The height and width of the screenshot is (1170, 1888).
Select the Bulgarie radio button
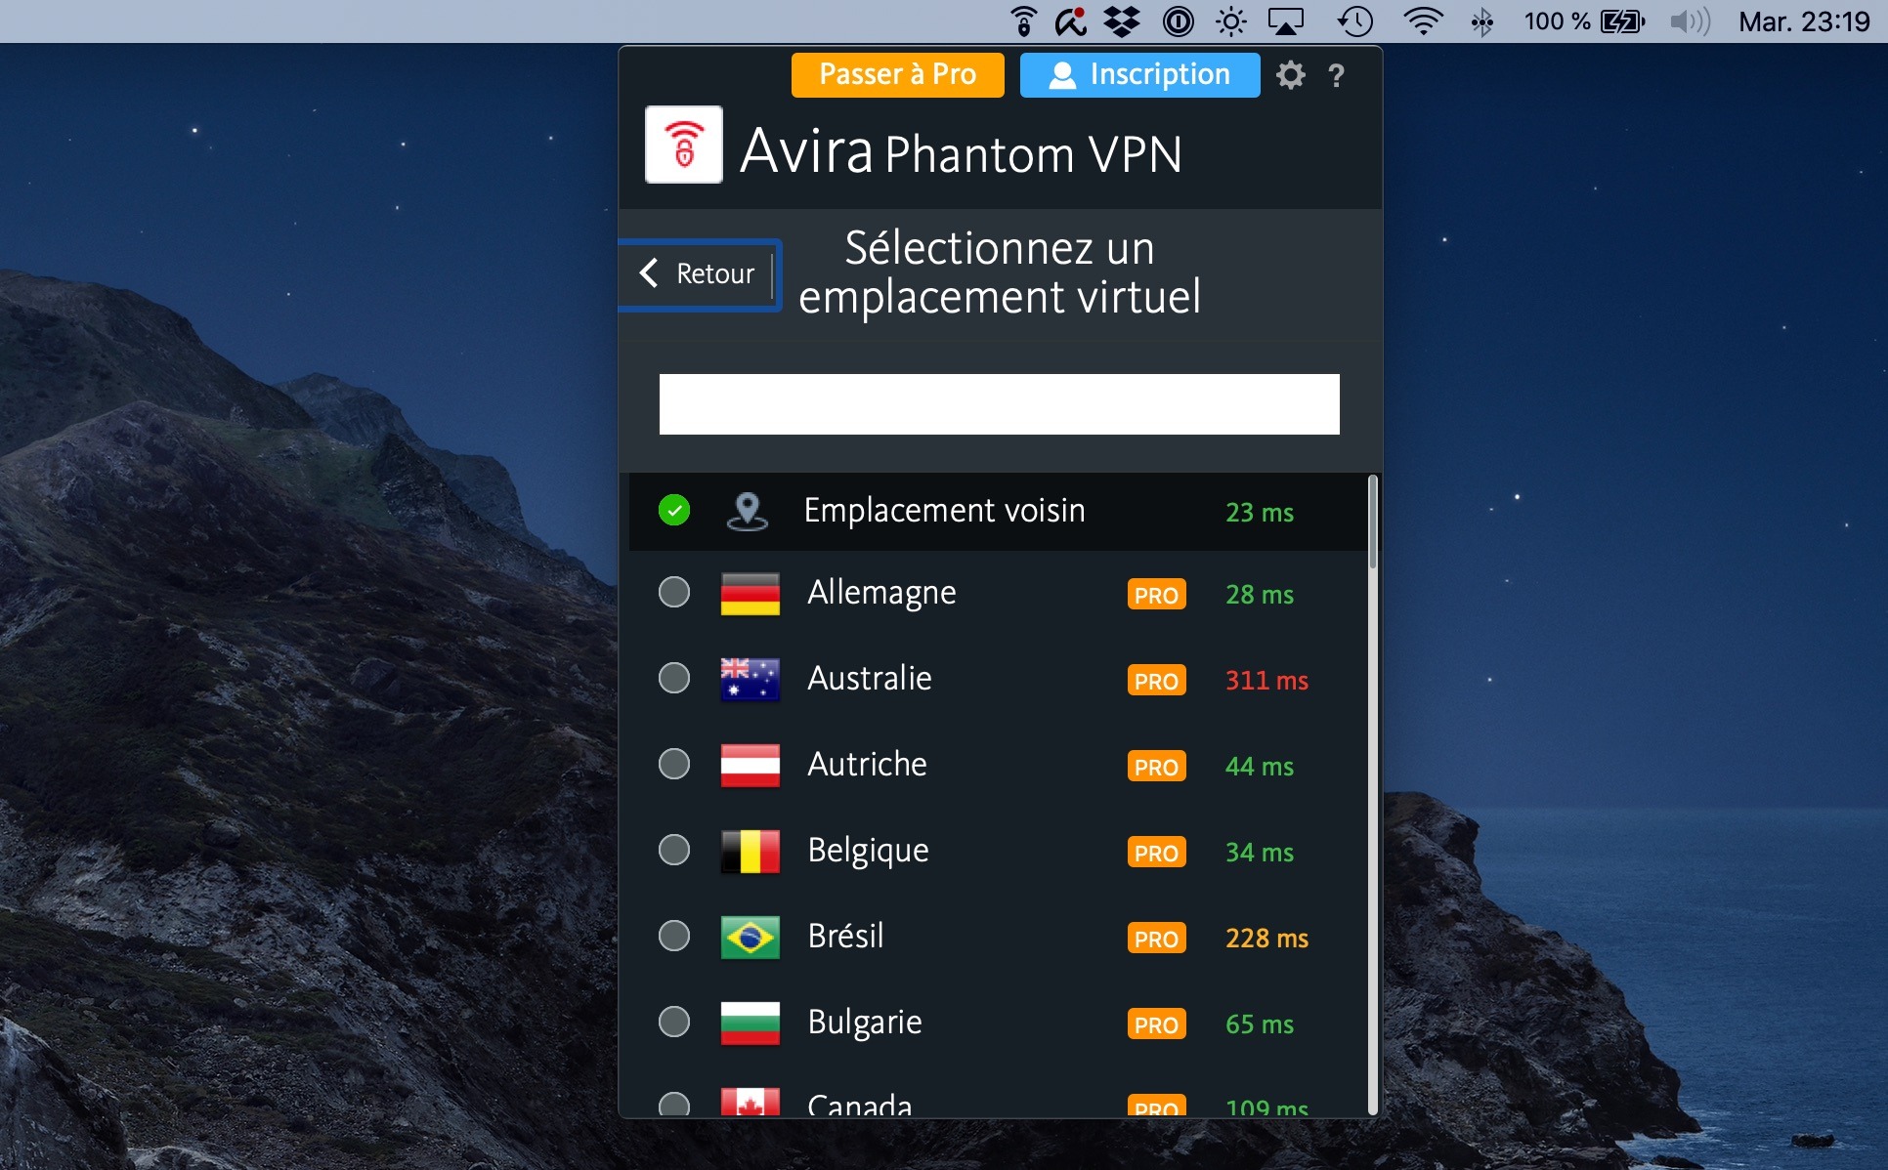pyautogui.click(x=674, y=1022)
